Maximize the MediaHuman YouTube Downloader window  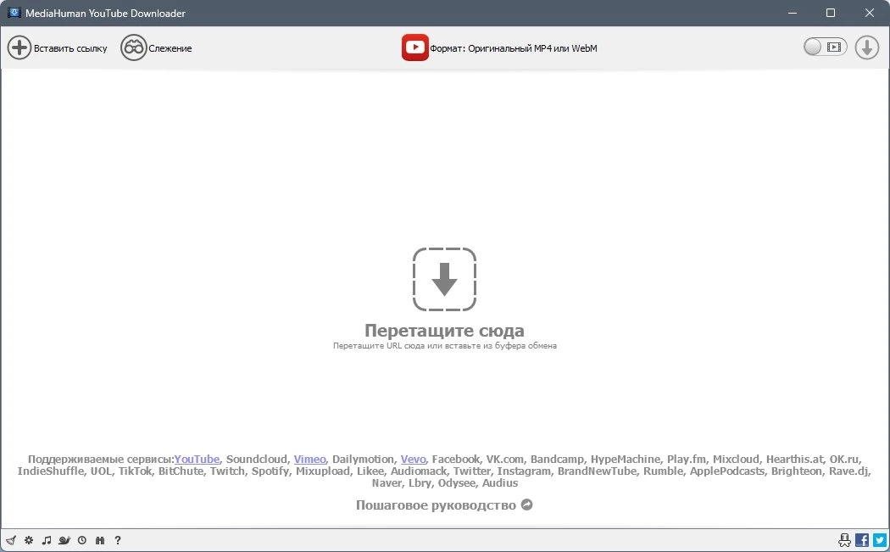pyautogui.click(x=831, y=13)
